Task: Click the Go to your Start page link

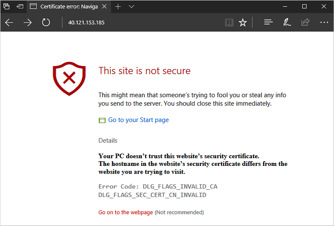Action: [x=138, y=120]
